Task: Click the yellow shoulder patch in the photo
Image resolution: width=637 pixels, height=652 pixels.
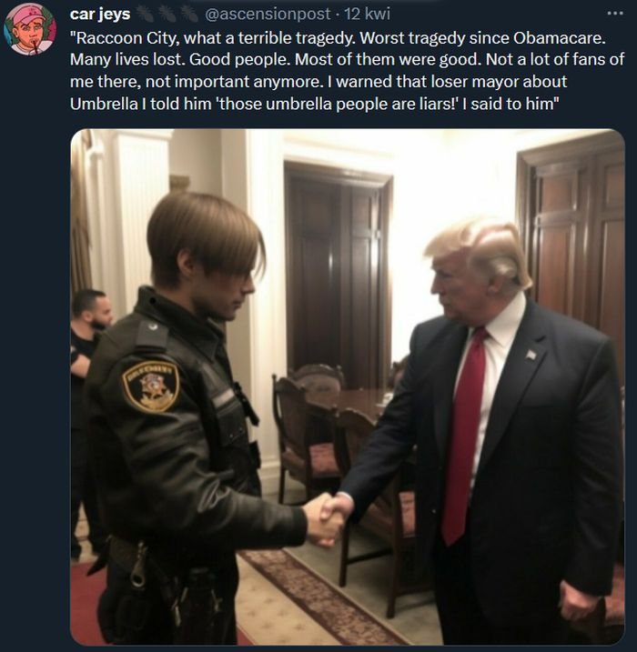Action: coord(151,386)
